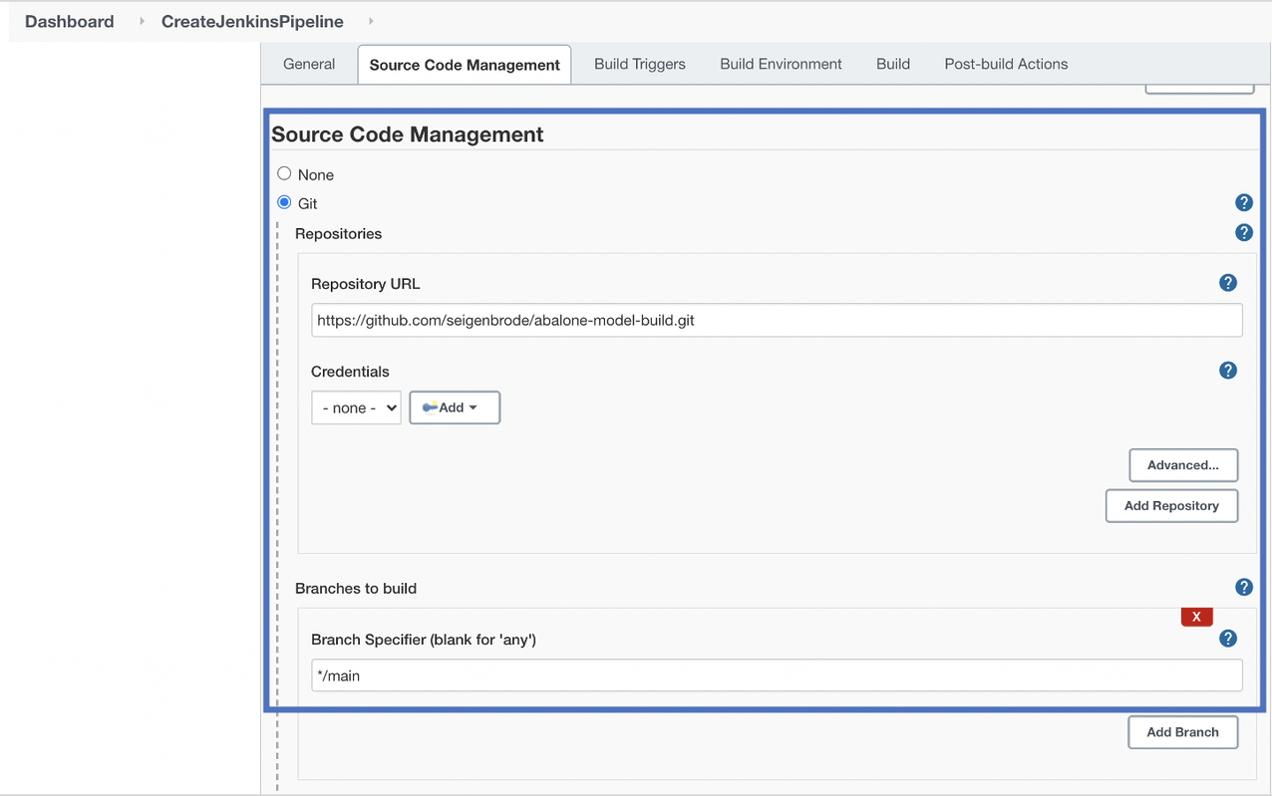Expand the Dashboard breadcrumb arrow
The width and height of the screenshot is (1272, 796).
tap(142, 21)
